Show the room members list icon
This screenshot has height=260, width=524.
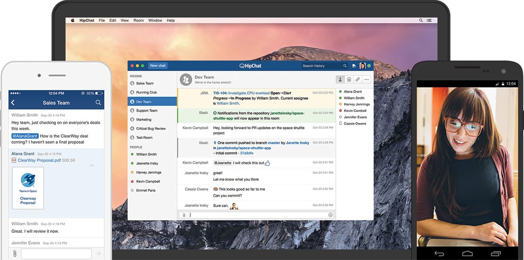click(x=340, y=79)
